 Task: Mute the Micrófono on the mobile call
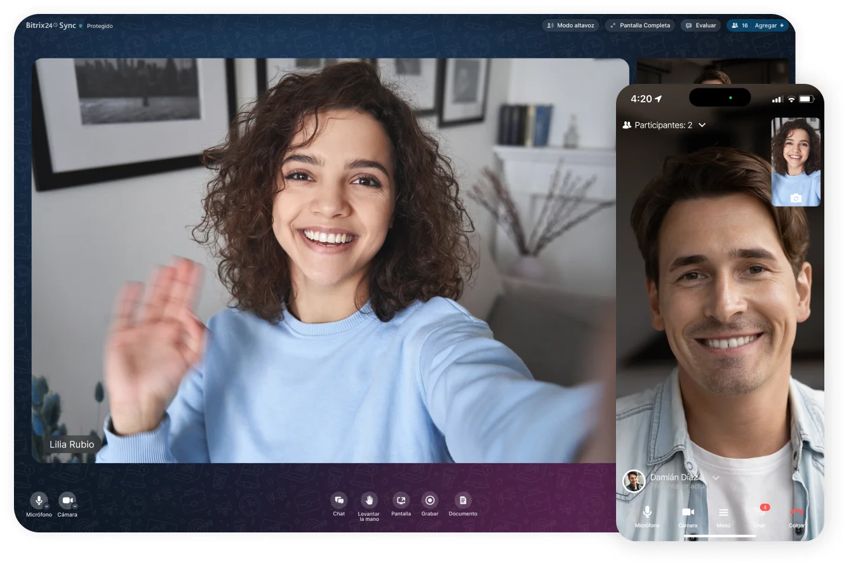pyautogui.click(x=647, y=511)
